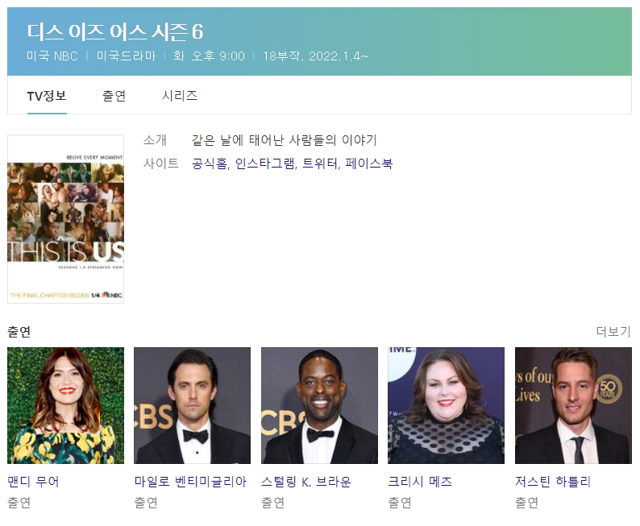This screenshot has width=640, height=526.
Task: Open the 트위터 link
Action: click(319, 164)
